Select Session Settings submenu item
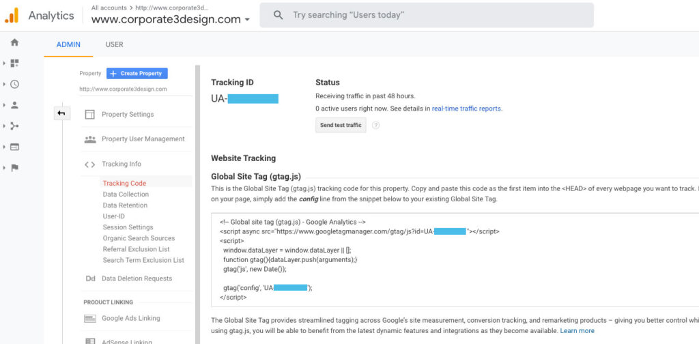This screenshot has width=699, height=344. [128, 227]
